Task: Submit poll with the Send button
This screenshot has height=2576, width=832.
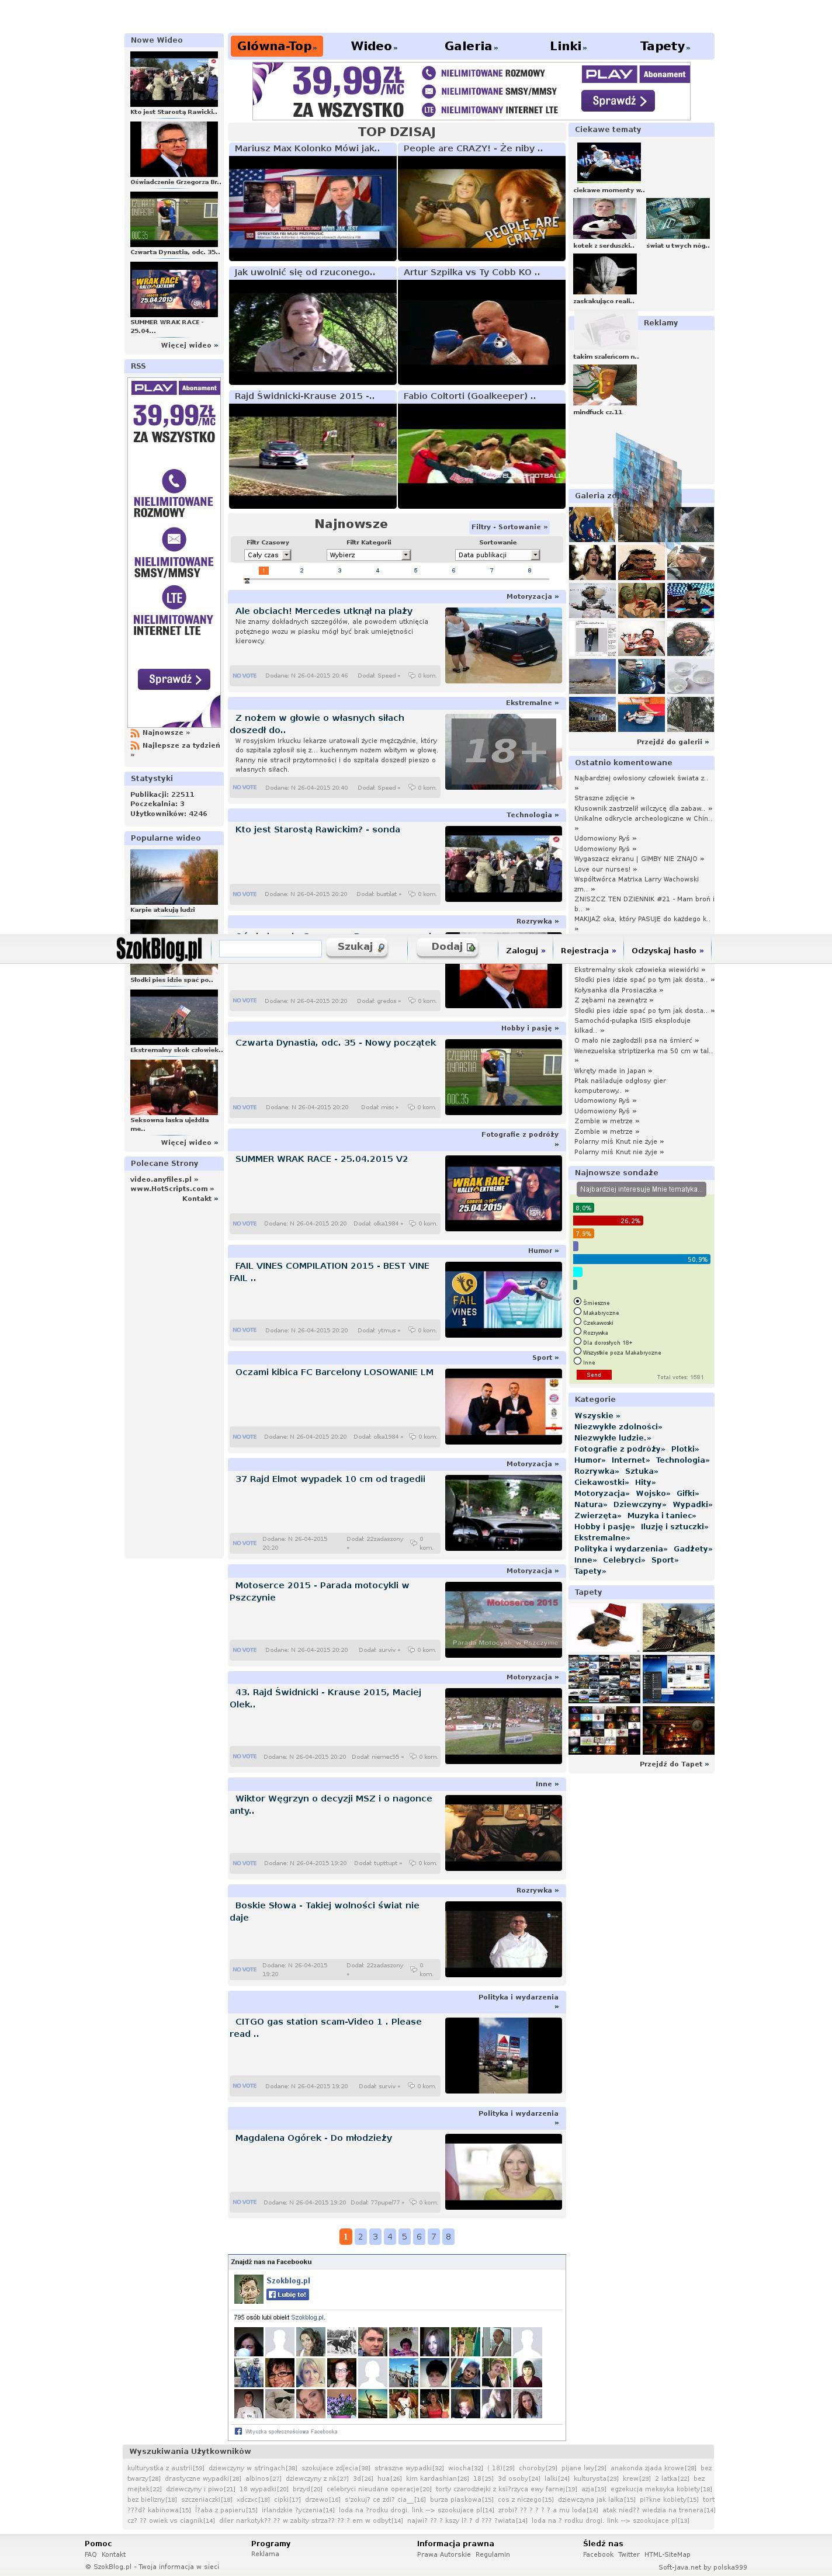Action: (593, 1375)
